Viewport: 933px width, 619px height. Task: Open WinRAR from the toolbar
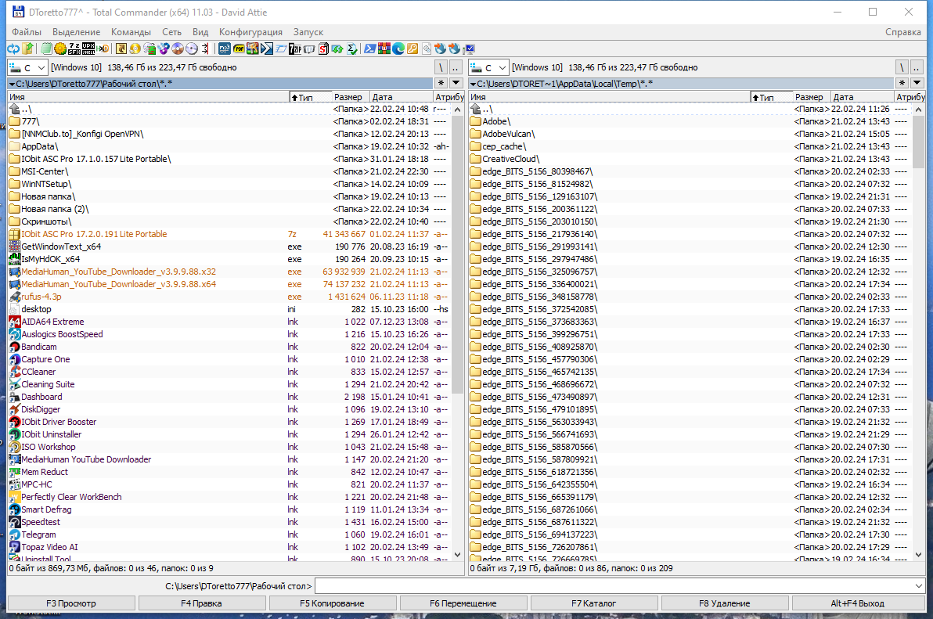click(384, 49)
